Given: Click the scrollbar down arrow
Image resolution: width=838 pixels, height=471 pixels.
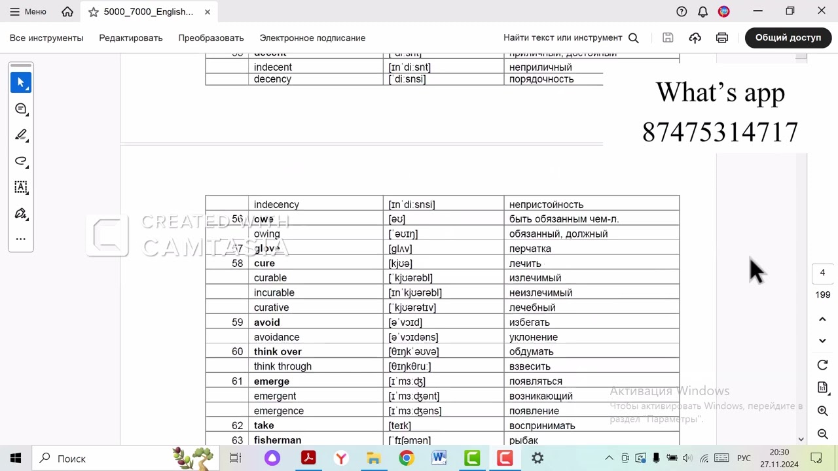Looking at the screenshot, I should pos(801,440).
